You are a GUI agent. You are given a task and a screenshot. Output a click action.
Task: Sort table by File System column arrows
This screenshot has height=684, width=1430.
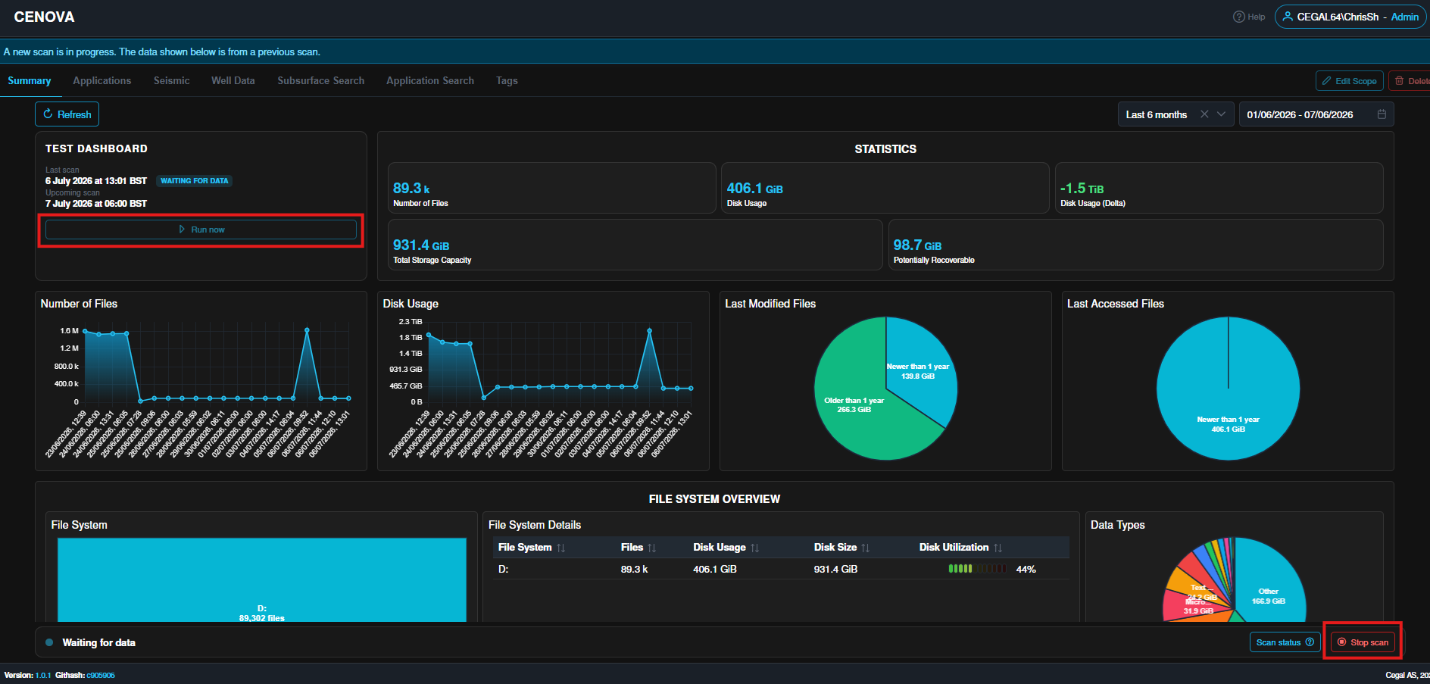click(560, 548)
